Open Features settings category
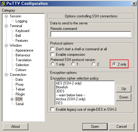The height and width of the screenshot is (132, 138). pyautogui.click(x=22, y=41)
